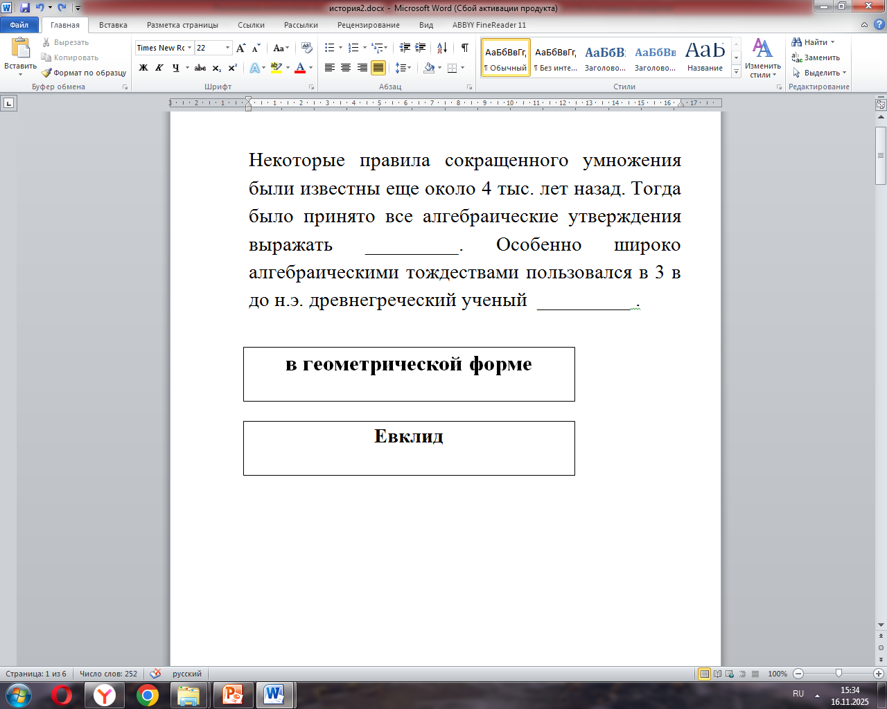Apply strikethrough text formatting
Screen dimensions: 887x709
pos(200,68)
